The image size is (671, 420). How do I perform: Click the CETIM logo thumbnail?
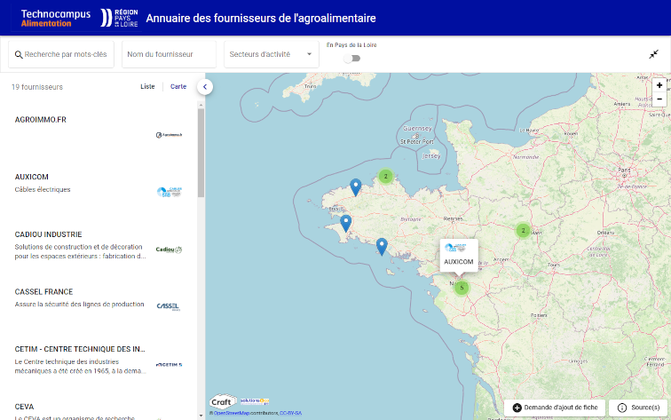tap(169, 364)
